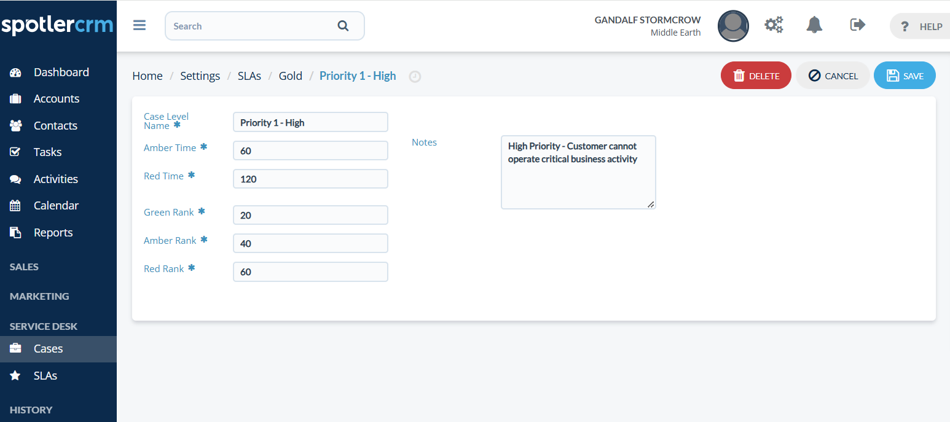Click the history clock icon beside breadcrumb
Screen dimensions: 950x422
[415, 77]
